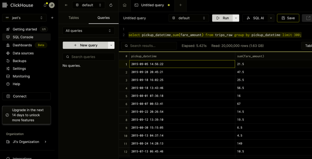Viewport: 312px width, 159px height.
Task: Select the Untitled query tab
Action: pos(152,5)
